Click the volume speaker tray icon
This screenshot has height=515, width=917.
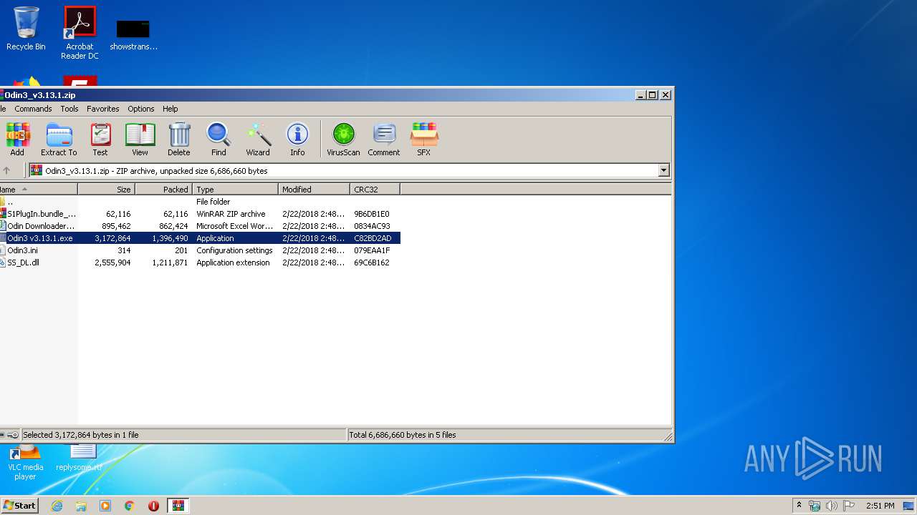(x=832, y=506)
